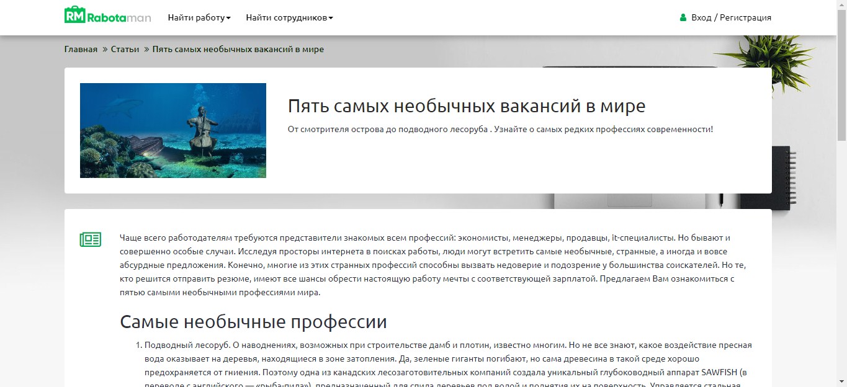The height and width of the screenshot is (387, 847).
Task: Click the green newspaper article icon
Action: 91,239
